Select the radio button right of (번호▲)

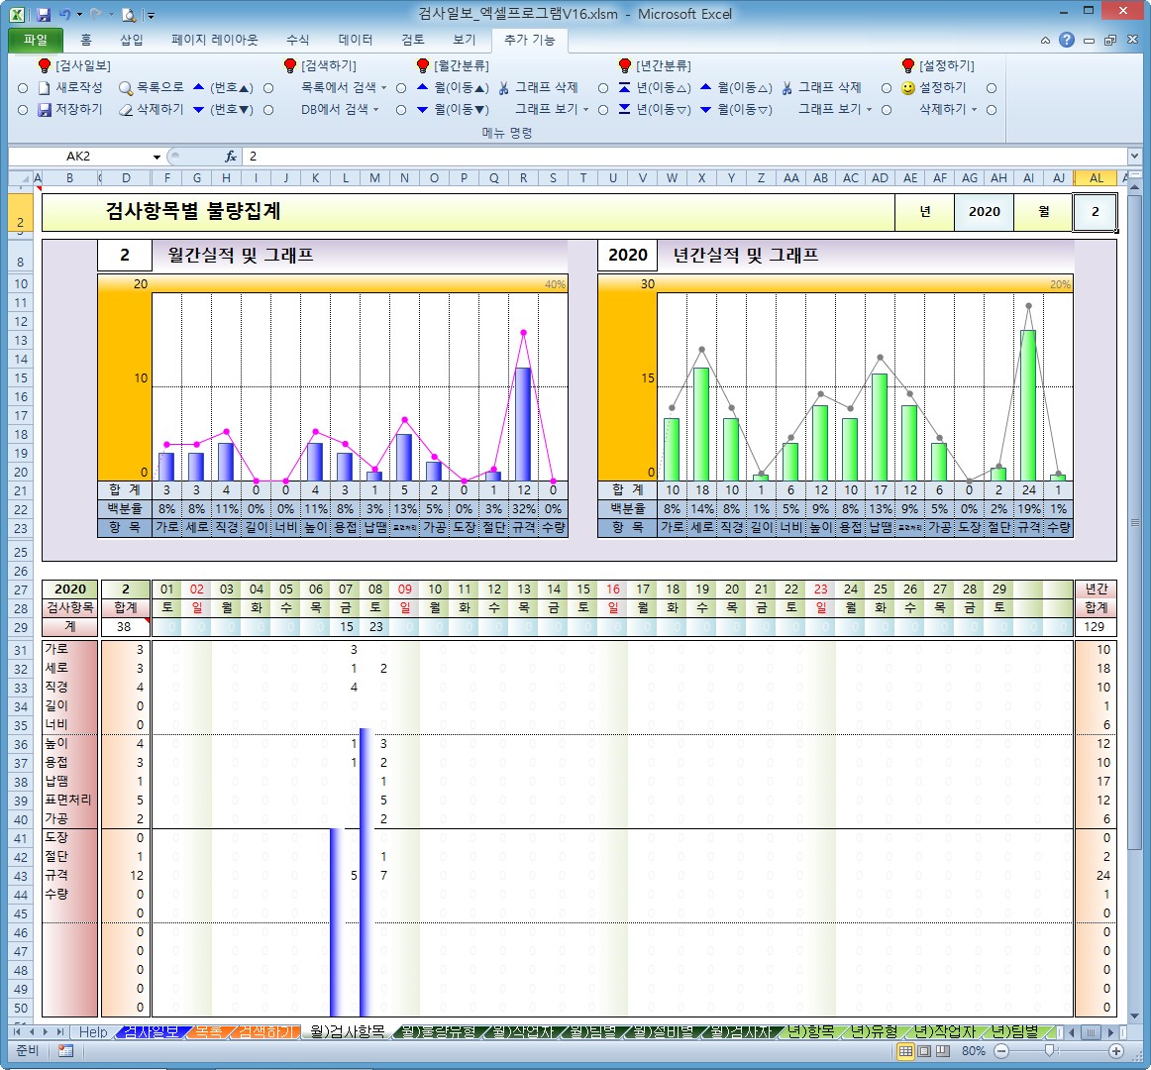click(268, 88)
